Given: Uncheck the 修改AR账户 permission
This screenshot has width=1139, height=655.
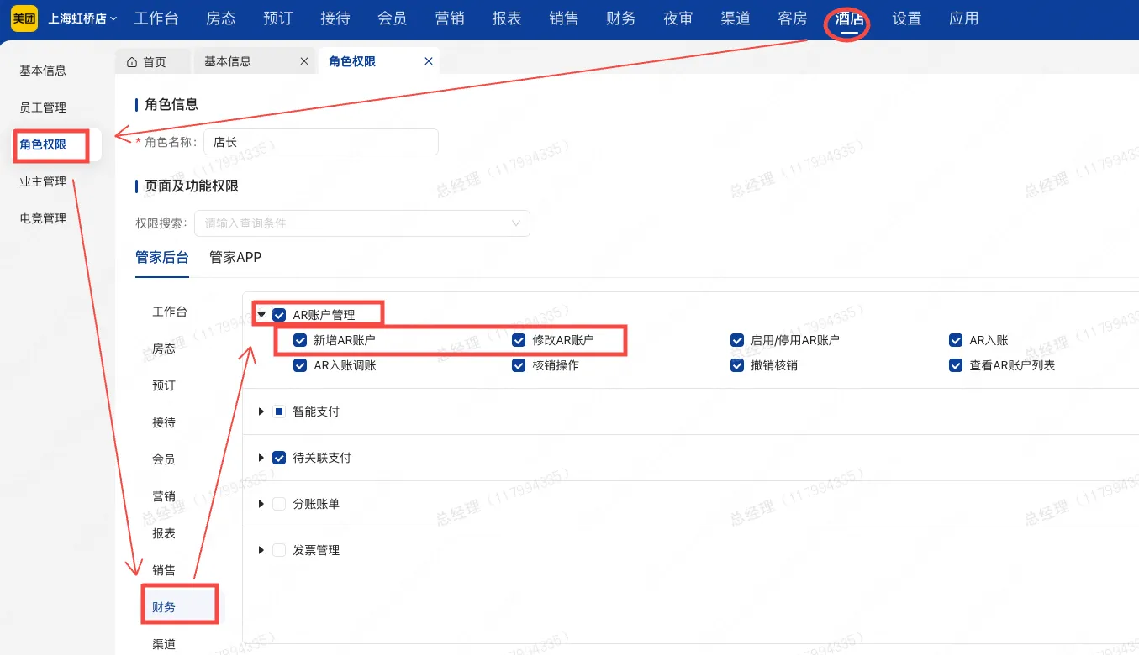Looking at the screenshot, I should click(519, 340).
